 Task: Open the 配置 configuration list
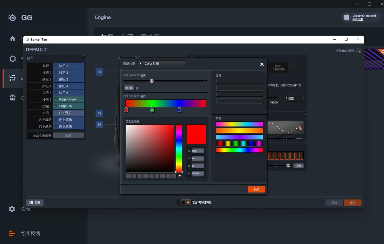pos(35,202)
